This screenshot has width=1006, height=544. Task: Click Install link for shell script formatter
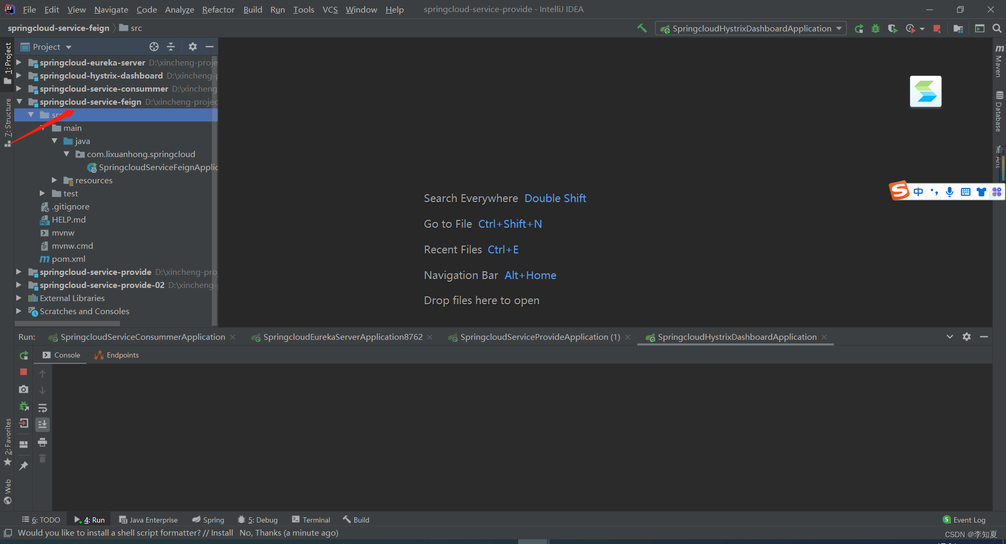pos(222,533)
